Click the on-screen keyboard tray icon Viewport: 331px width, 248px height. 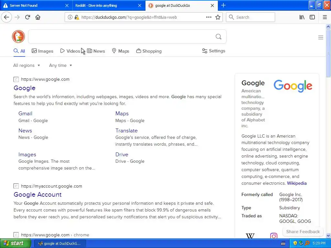[283, 243]
